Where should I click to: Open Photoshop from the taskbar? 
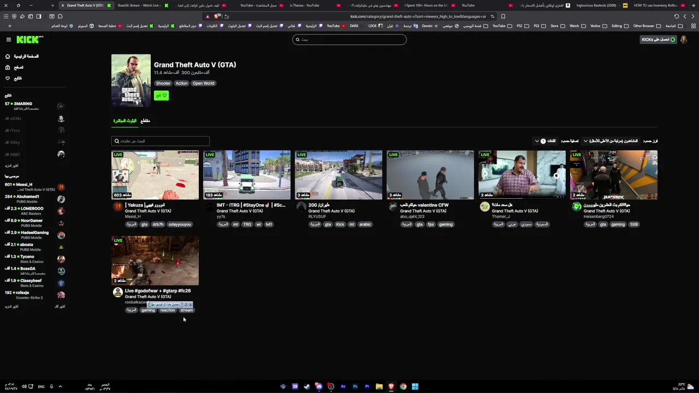[x=355, y=386]
